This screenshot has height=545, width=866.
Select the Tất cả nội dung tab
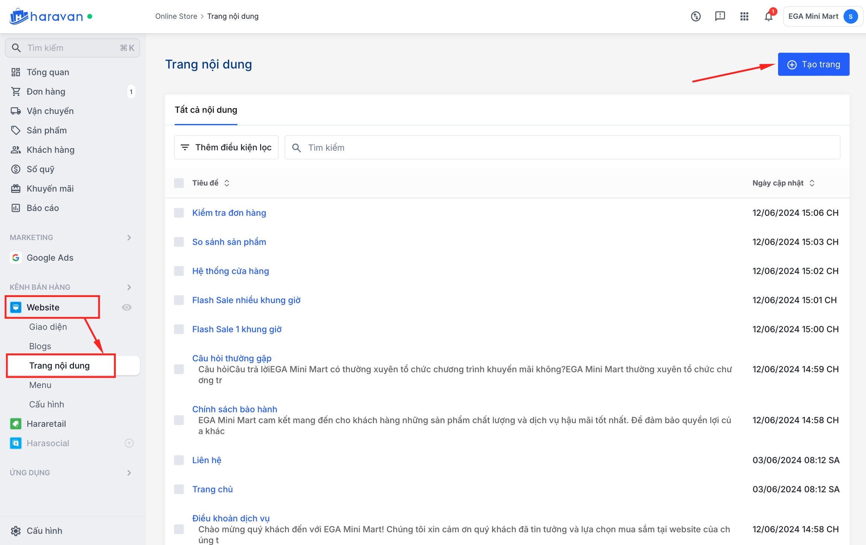coord(206,110)
